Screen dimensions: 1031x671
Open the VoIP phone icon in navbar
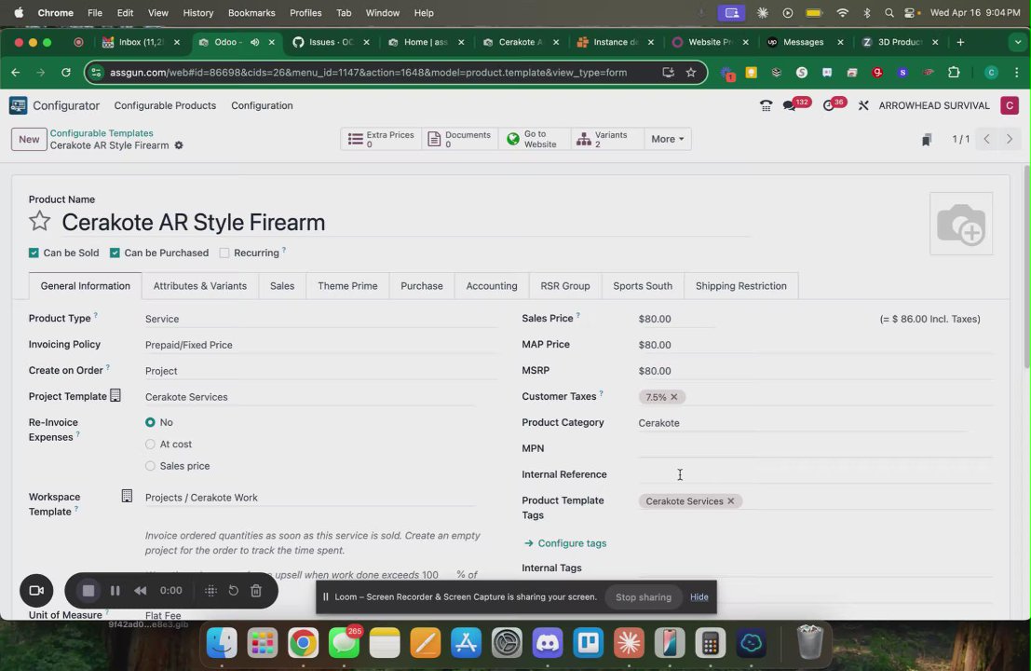tap(766, 105)
